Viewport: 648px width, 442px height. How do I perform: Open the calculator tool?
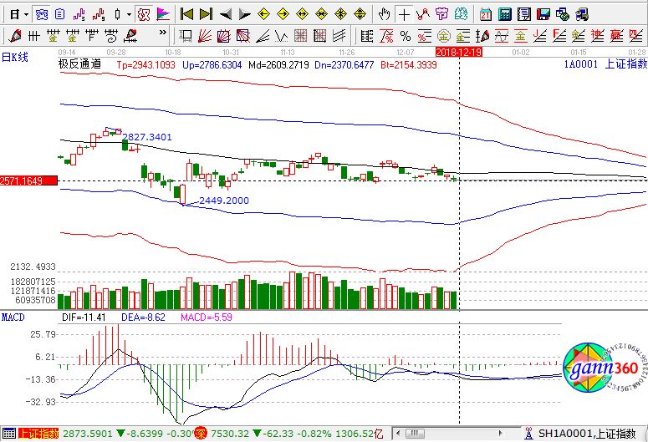[x=505, y=14]
